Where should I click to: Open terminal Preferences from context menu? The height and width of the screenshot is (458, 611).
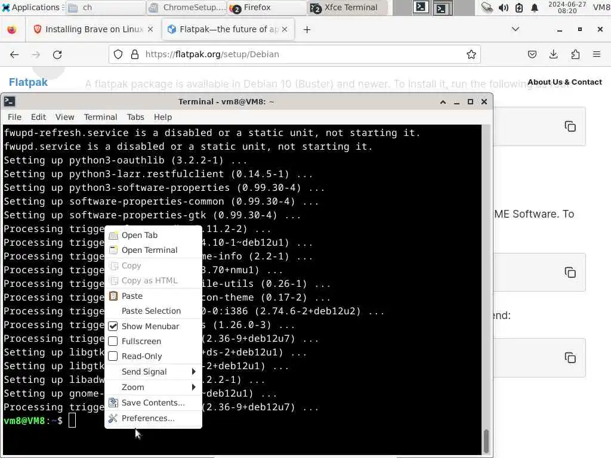153,418
